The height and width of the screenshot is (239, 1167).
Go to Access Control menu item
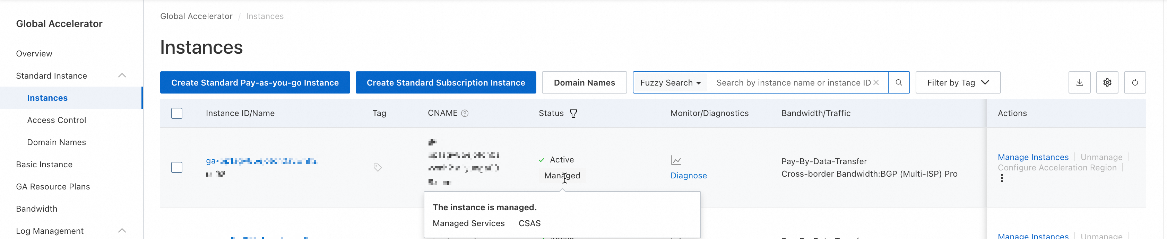click(x=56, y=120)
